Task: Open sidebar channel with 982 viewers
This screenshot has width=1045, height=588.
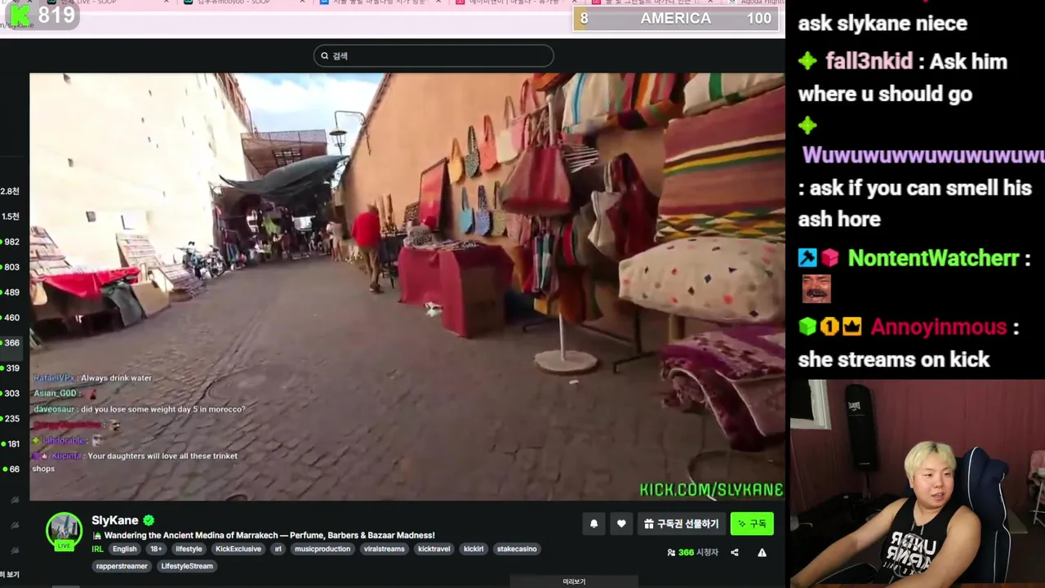Action: (11, 242)
